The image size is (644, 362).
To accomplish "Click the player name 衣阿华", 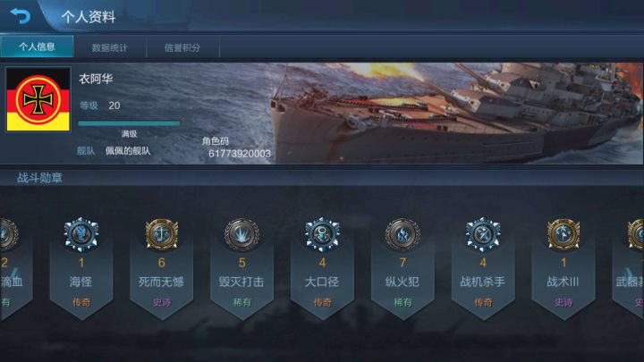I will point(96,79).
